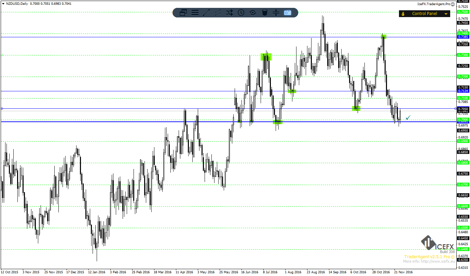The height and width of the screenshot is (276, 470).
Task: Click the highlighted camera screenshot icon
Action: [288, 13]
